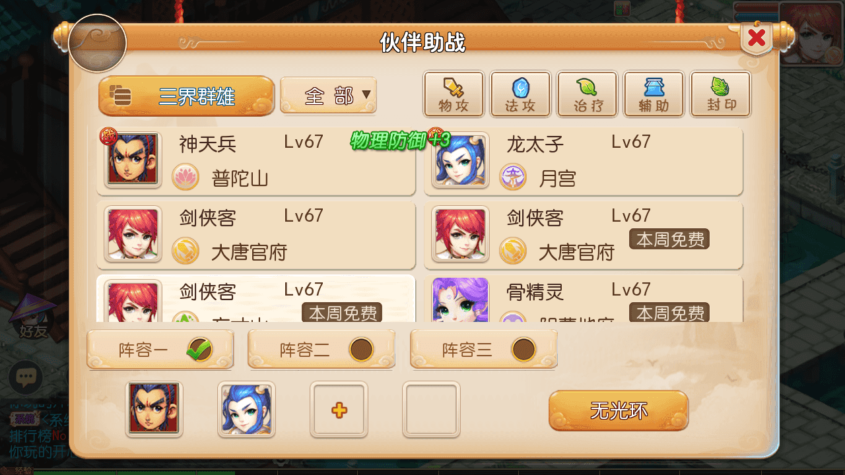Image resolution: width=845 pixels, height=475 pixels.
Task: Select the 法攻 magic attack filter
Action: click(521, 94)
